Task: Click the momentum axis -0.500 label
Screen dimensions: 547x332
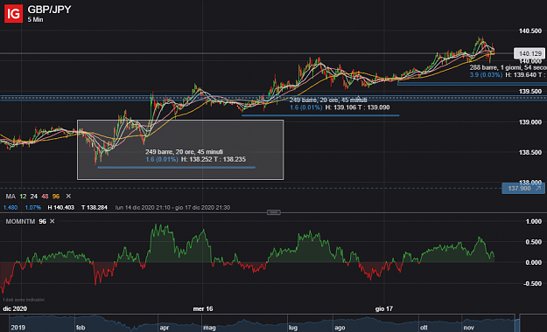Action: (x=533, y=284)
